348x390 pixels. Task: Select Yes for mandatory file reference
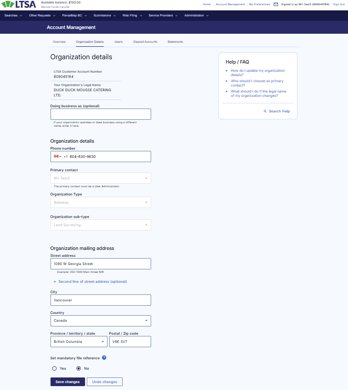pyautogui.click(x=54, y=368)
